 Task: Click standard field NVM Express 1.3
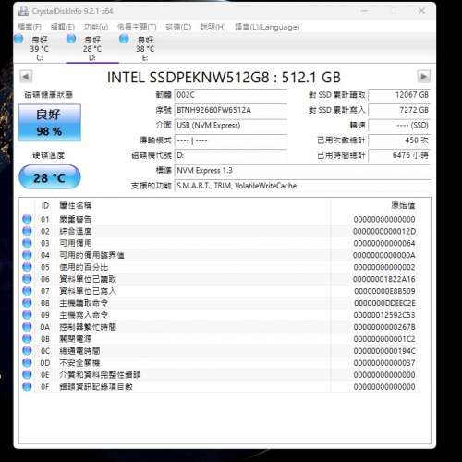[x=302, y=170]
